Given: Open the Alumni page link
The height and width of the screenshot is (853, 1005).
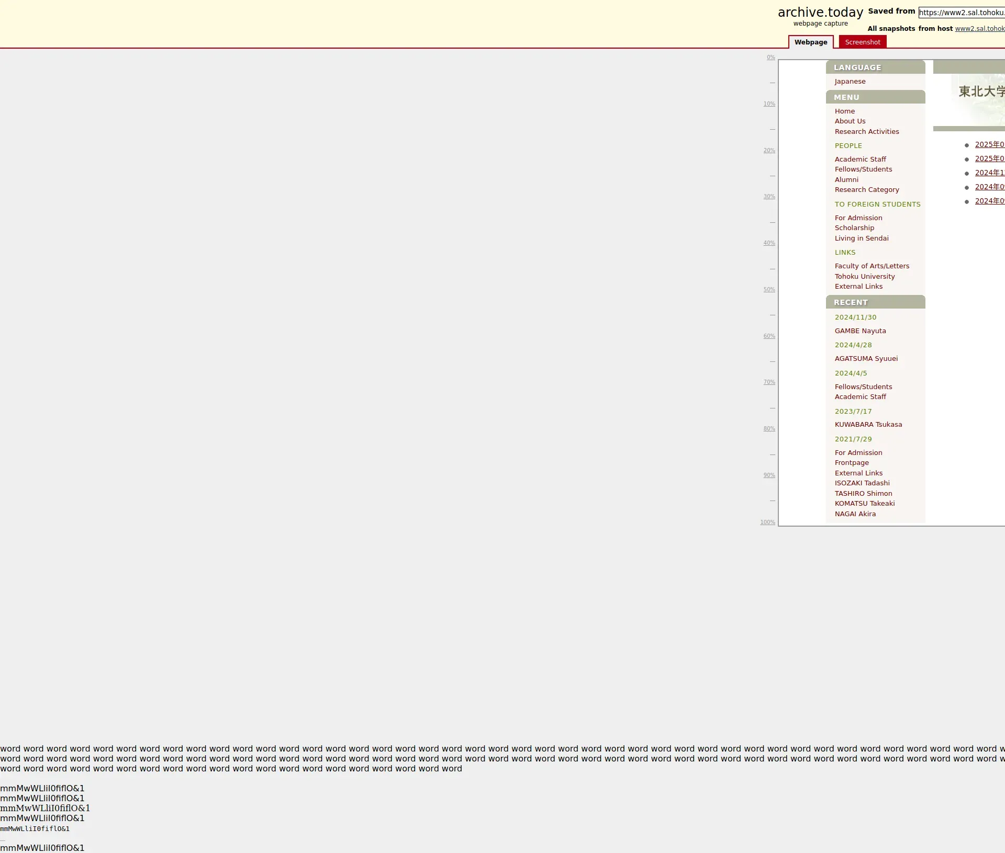Looking at the screenshot, I should [x=846, y=180].
